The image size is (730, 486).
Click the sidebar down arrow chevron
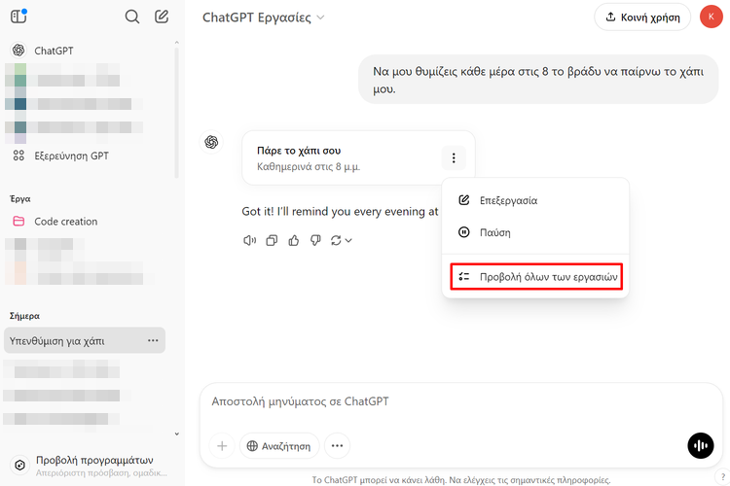(x=176, y=434)
